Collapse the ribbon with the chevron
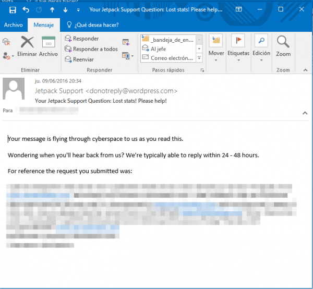This screenshot has height=289, width=313. (305, 70)
